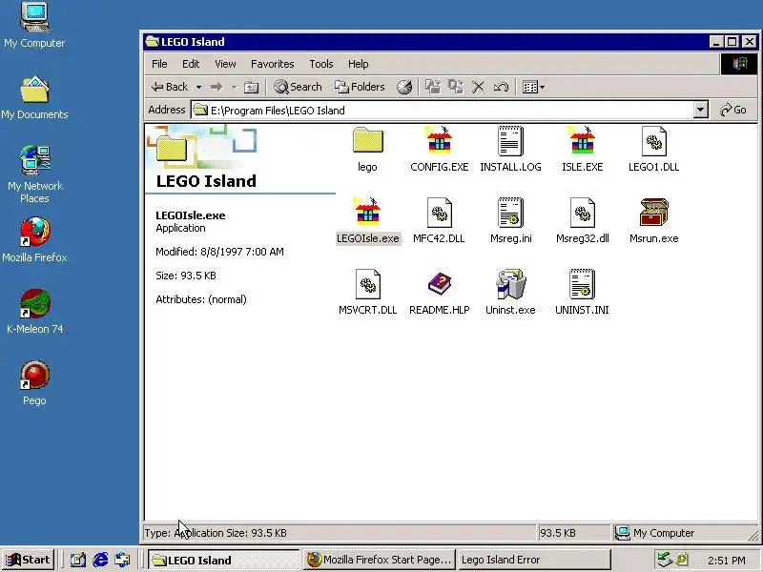Image resolution: width=763 pixels, height=572 pixels.
Task: Click Show Desktop quick launch icon
Action: [x=78, y=560]
